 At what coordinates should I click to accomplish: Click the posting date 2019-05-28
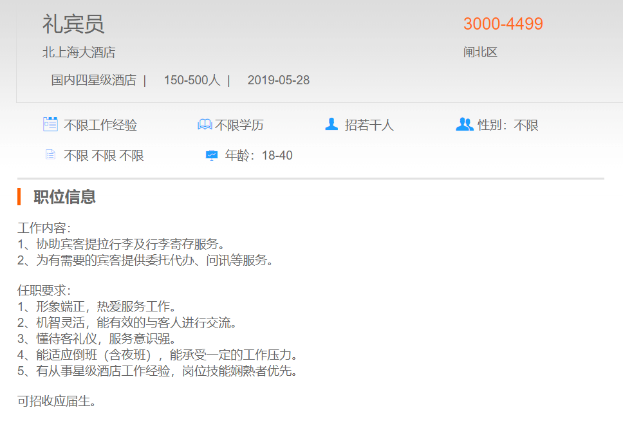pos(278,80)
